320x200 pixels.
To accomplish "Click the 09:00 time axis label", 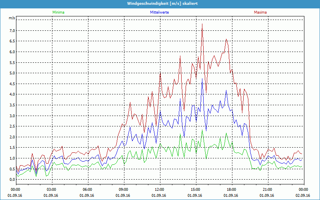I will [x=124, y=190].
